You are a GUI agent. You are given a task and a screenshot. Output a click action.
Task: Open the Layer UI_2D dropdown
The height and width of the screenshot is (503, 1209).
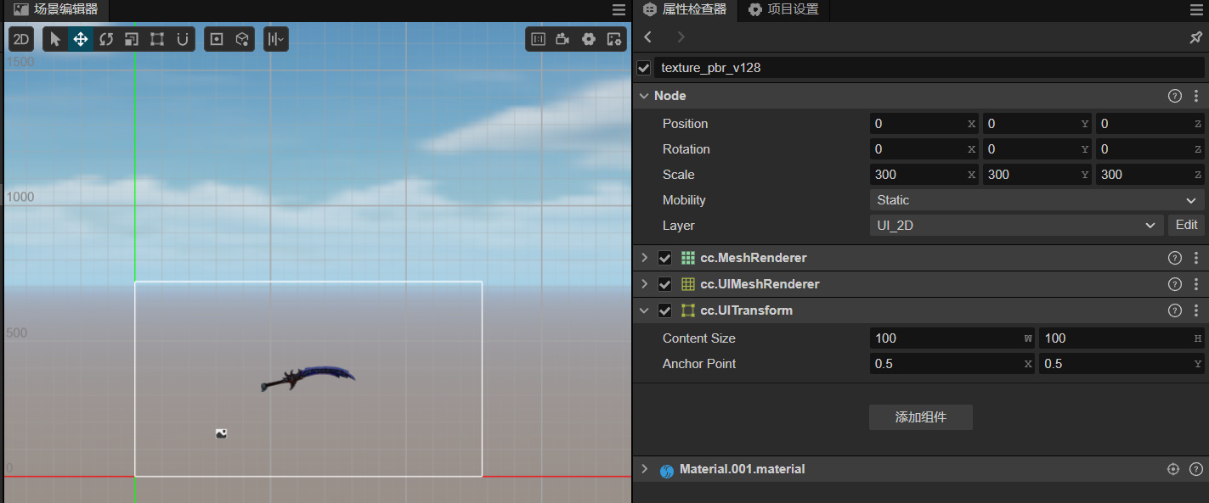(1017, 226)
